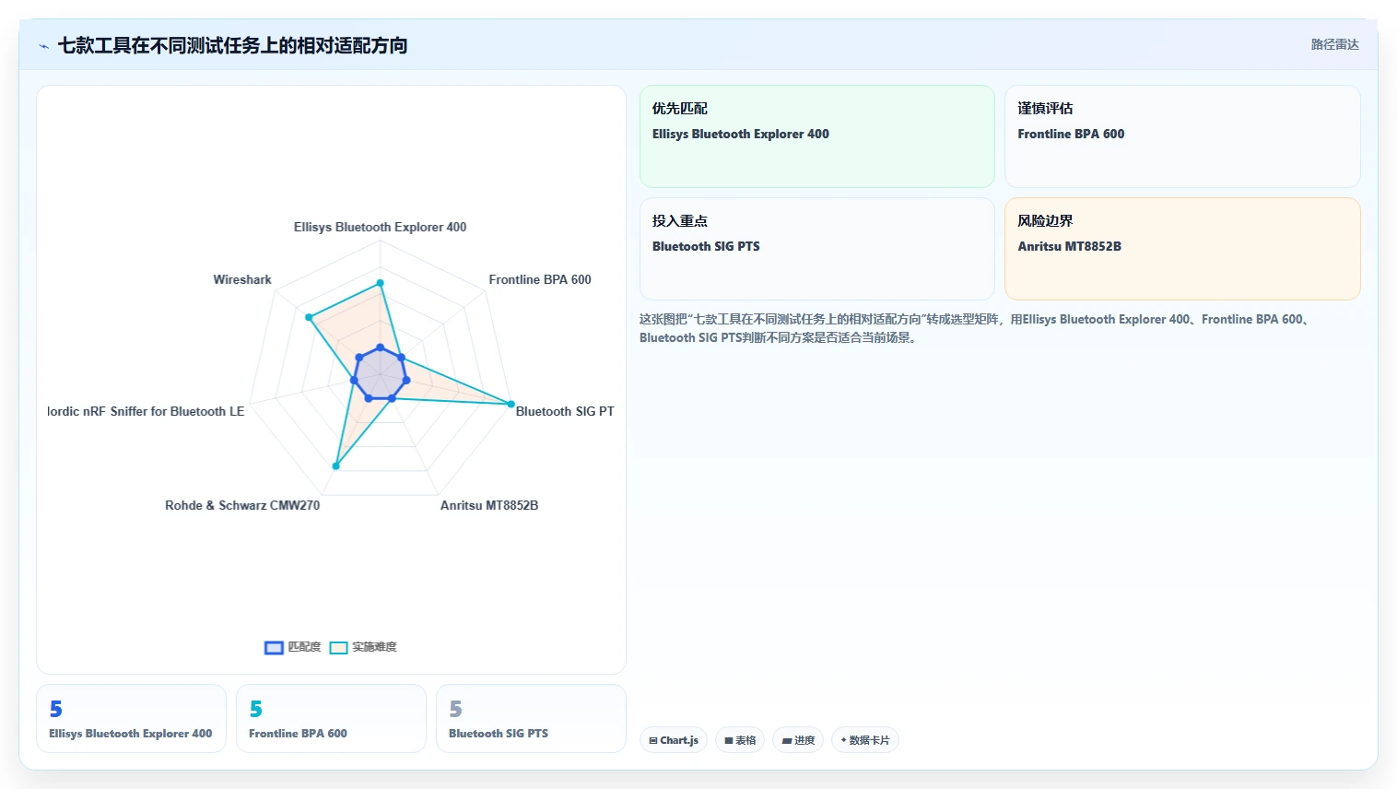This screenshot has height=789, width=1397.
Task: Click the 实施难度 legend label
Action: 374,647
